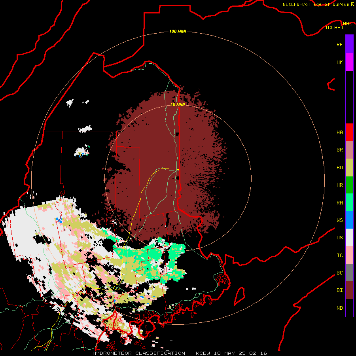Image resolution: width=356 pixels, height=356 pixels.
Task: Select the BI brown legend swatch
Action: click(x=349, y=290)
